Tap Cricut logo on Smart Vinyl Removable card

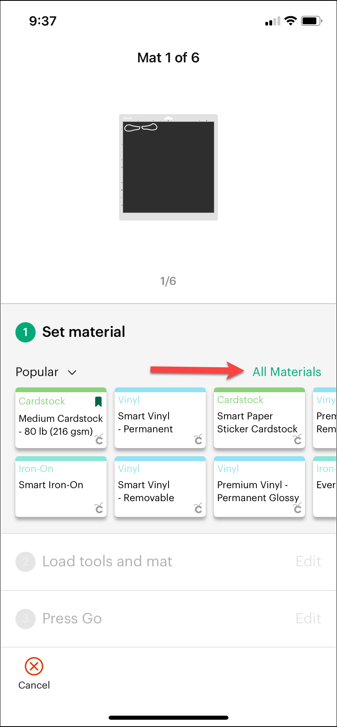(x=198, y=508)
